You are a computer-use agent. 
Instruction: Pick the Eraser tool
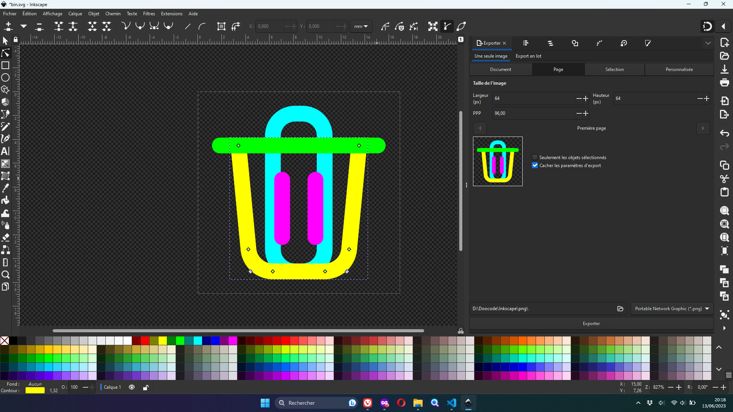pyautogui.click(x=5, y=238)
